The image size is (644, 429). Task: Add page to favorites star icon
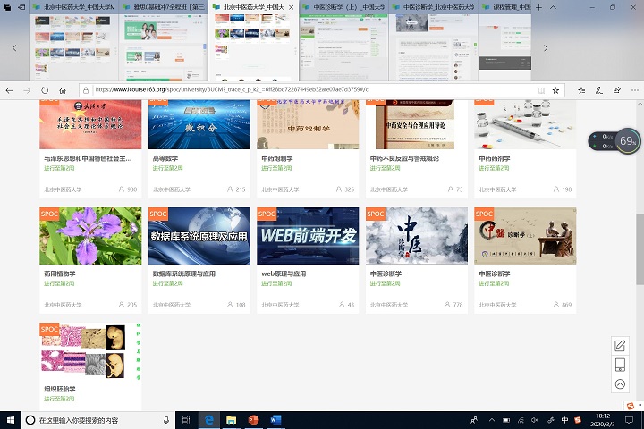click(x=555, y=90)
